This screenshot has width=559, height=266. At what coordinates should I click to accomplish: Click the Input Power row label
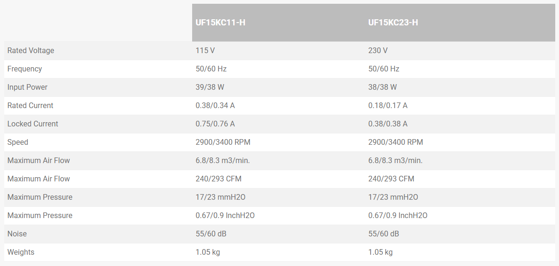(27, 87)
